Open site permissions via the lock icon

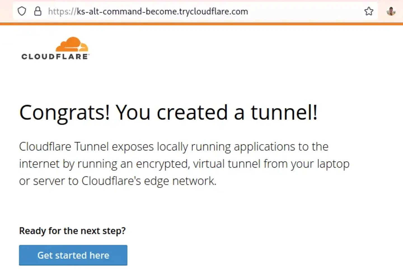point(38,11)
